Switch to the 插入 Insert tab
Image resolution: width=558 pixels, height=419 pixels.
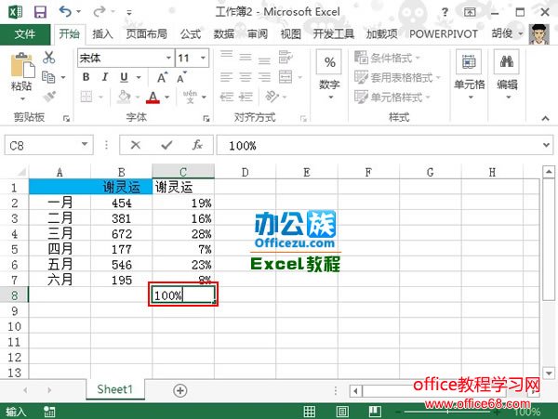[x=102, y=34]
